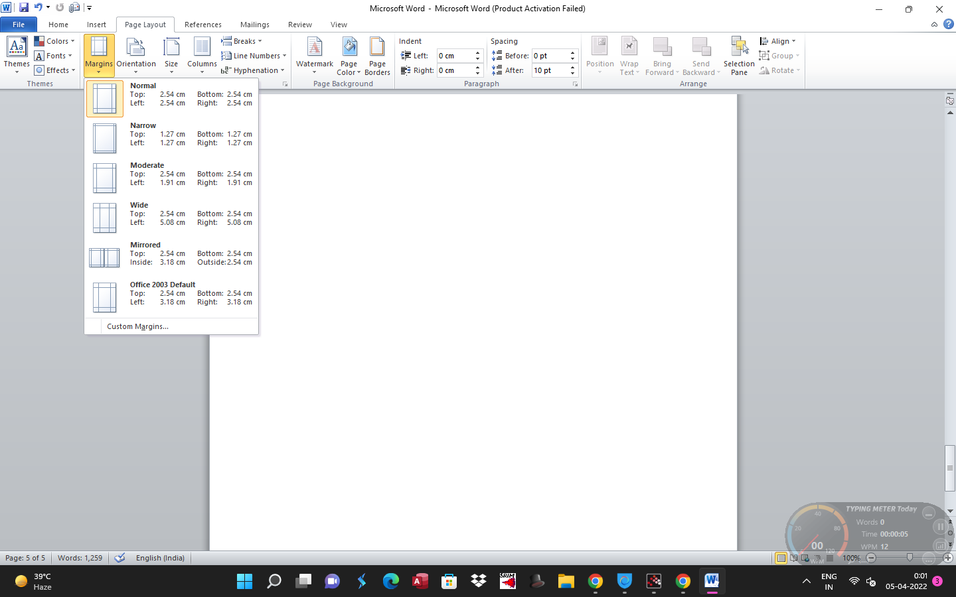This screenshot has height=597, width=956.
Task: Open the Page Borders dialog
Action: pos(377,55)
